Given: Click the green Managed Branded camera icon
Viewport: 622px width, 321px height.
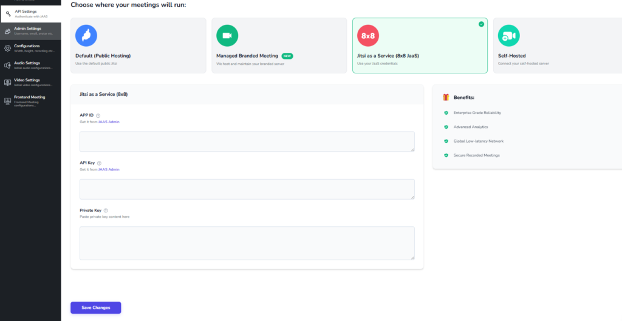Looking at the screenshot, I should click(x=227, y=36).
